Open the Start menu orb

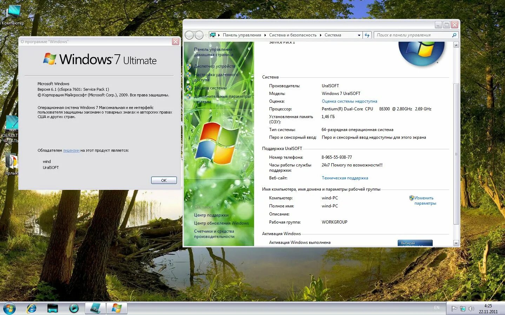(x=9, y=308)
